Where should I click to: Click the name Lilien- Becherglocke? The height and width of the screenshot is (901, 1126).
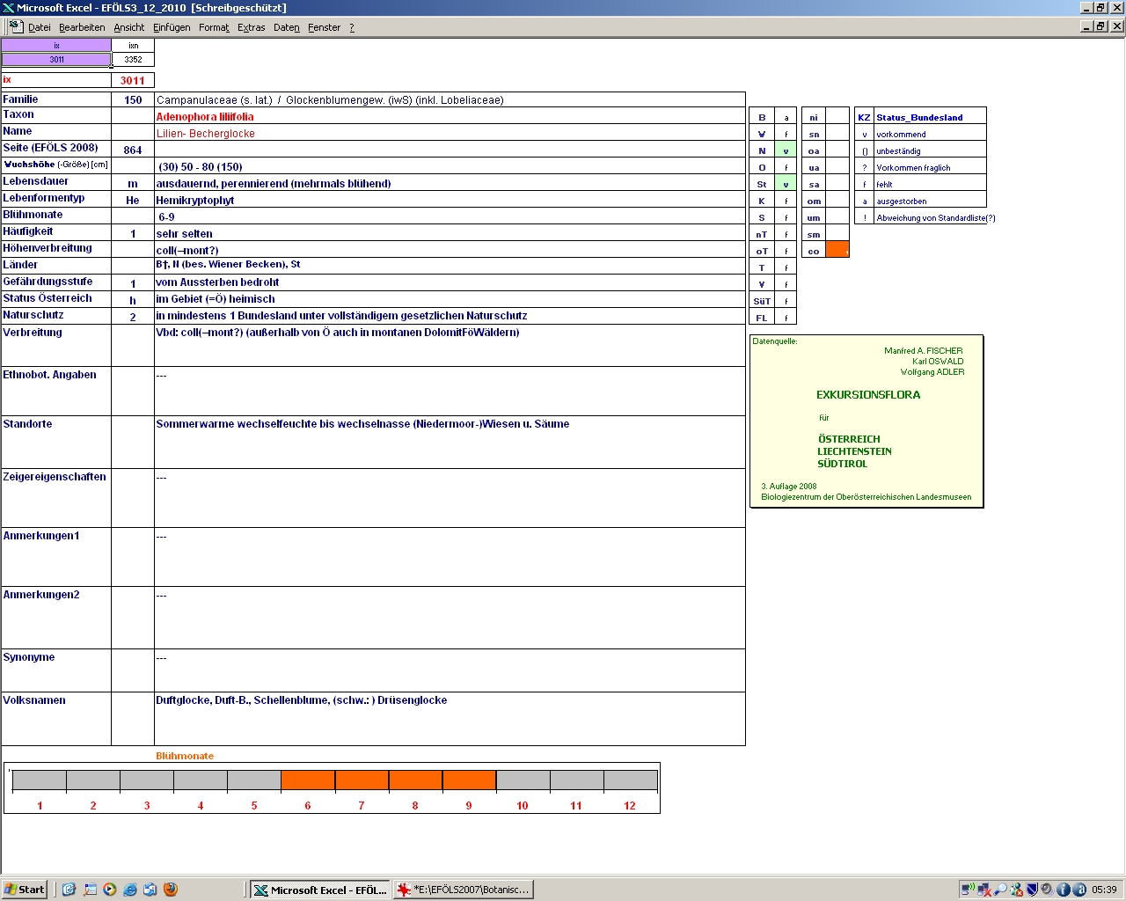[206, 133]
